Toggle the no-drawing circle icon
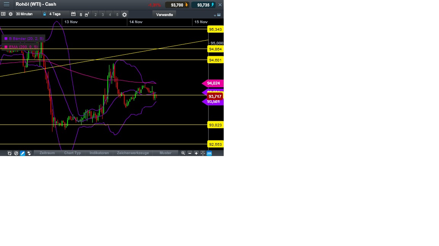Screen dimensions: 439x246 [16, 153]
